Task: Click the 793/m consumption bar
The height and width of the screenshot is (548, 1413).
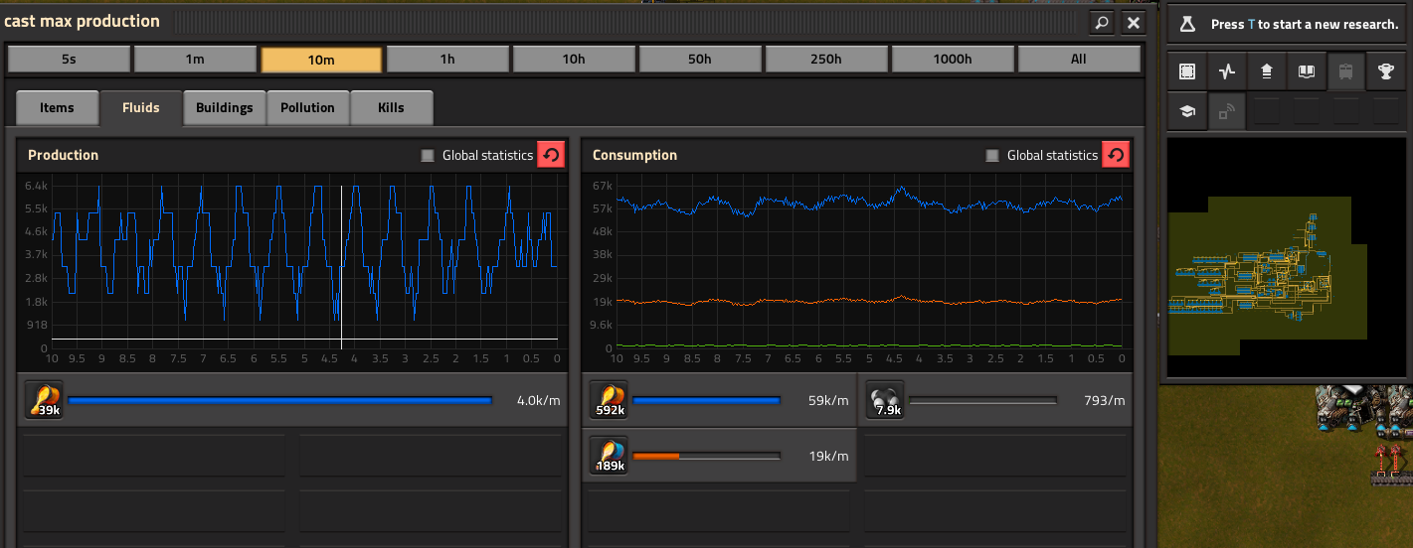Action: [982, 401]
